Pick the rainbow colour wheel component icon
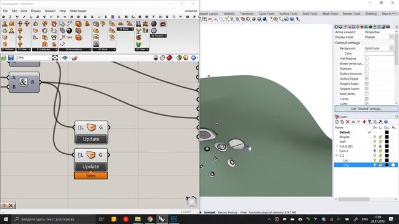Image resolution: width=399 pixels, height=224 pixels. tap(45, 30)
